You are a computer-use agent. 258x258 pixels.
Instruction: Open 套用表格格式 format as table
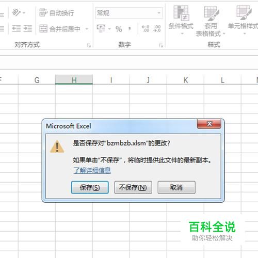[211, 22]
